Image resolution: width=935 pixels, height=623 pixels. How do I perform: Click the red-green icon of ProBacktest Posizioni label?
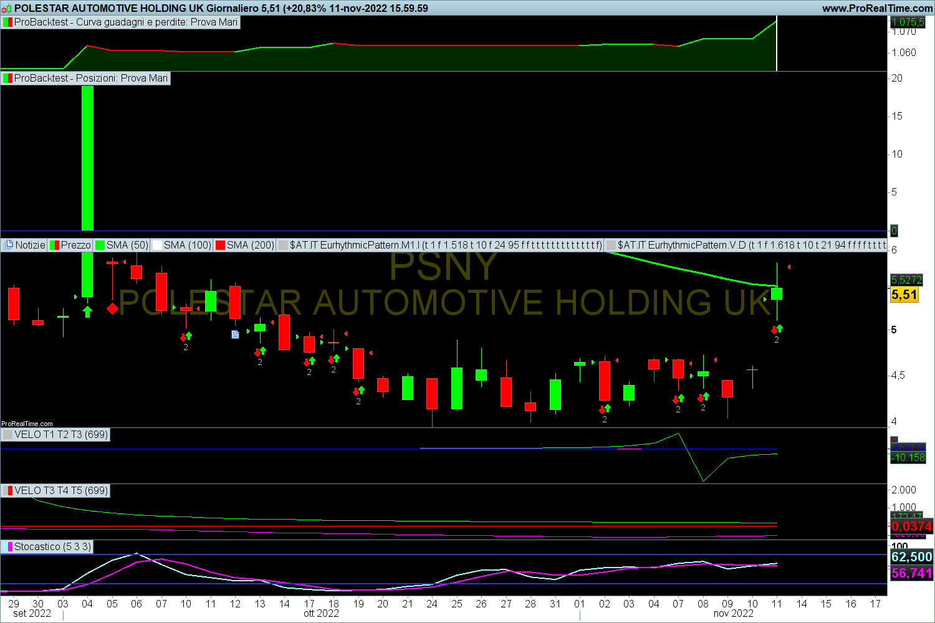[7, 78]
